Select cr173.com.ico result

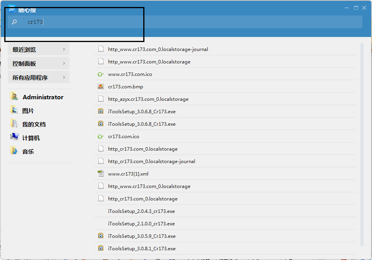click(225, 136)
